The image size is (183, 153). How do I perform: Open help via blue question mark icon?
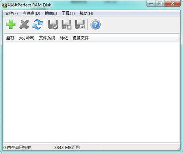96,24
